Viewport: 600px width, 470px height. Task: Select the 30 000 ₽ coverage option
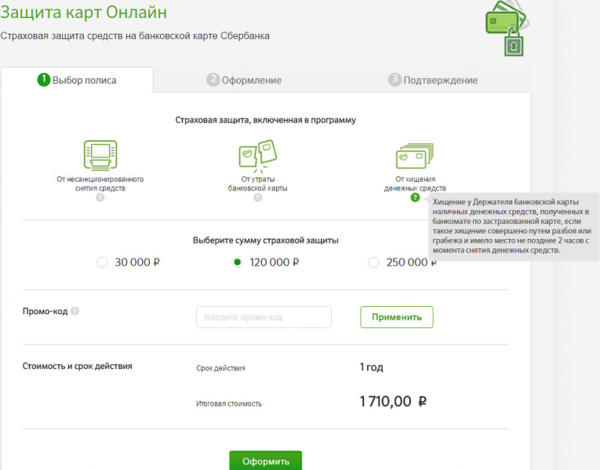(102, 263)
